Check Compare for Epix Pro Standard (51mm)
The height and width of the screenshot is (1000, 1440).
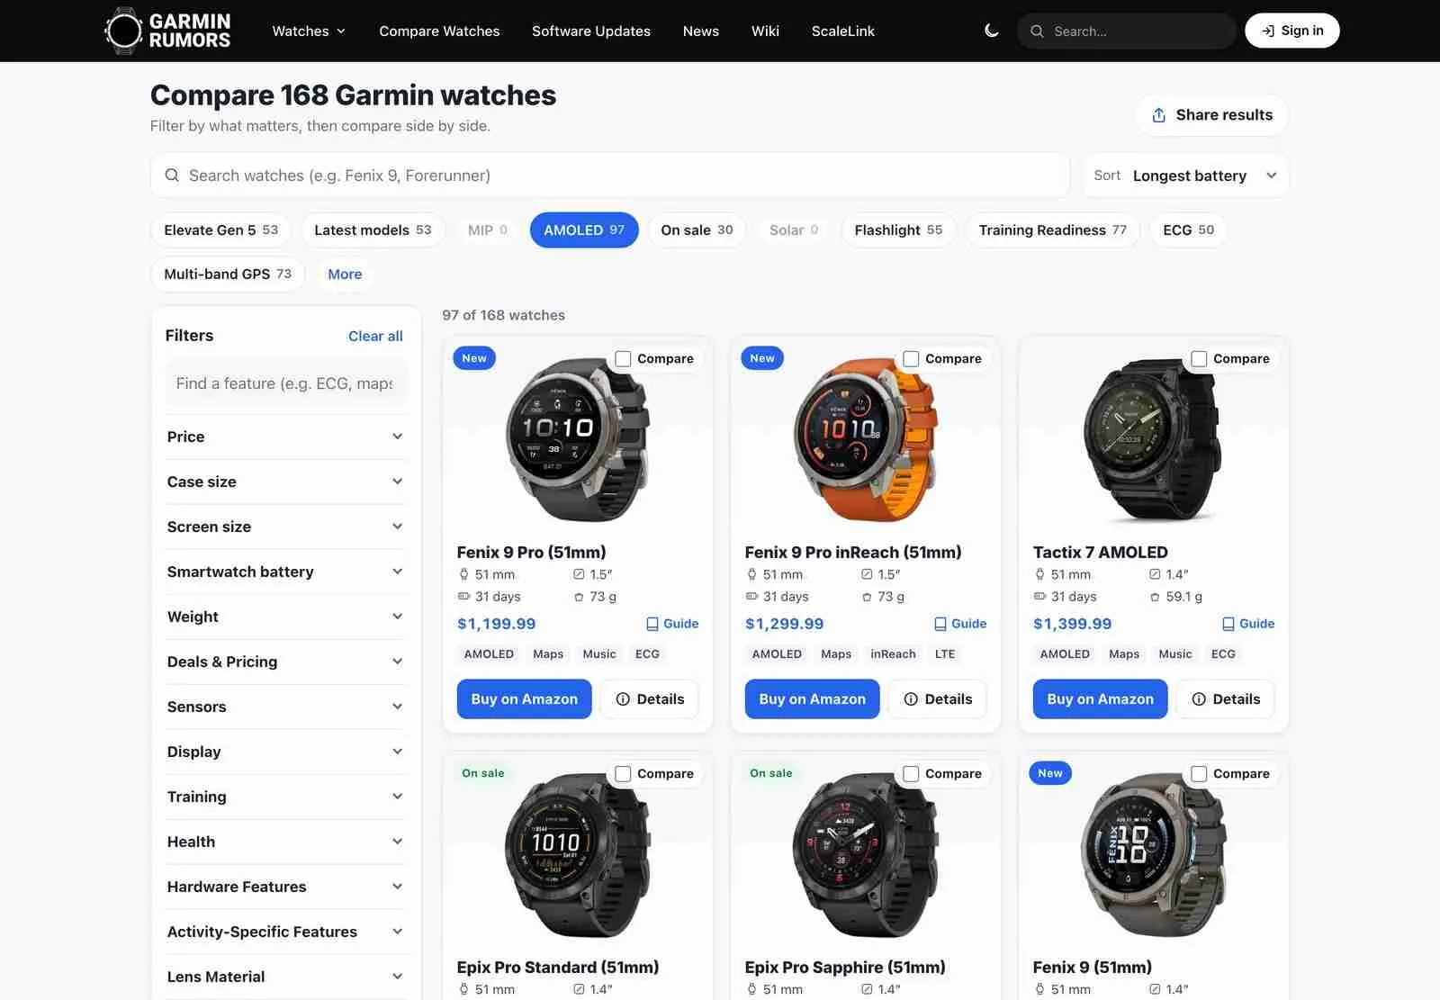point(623,774)
